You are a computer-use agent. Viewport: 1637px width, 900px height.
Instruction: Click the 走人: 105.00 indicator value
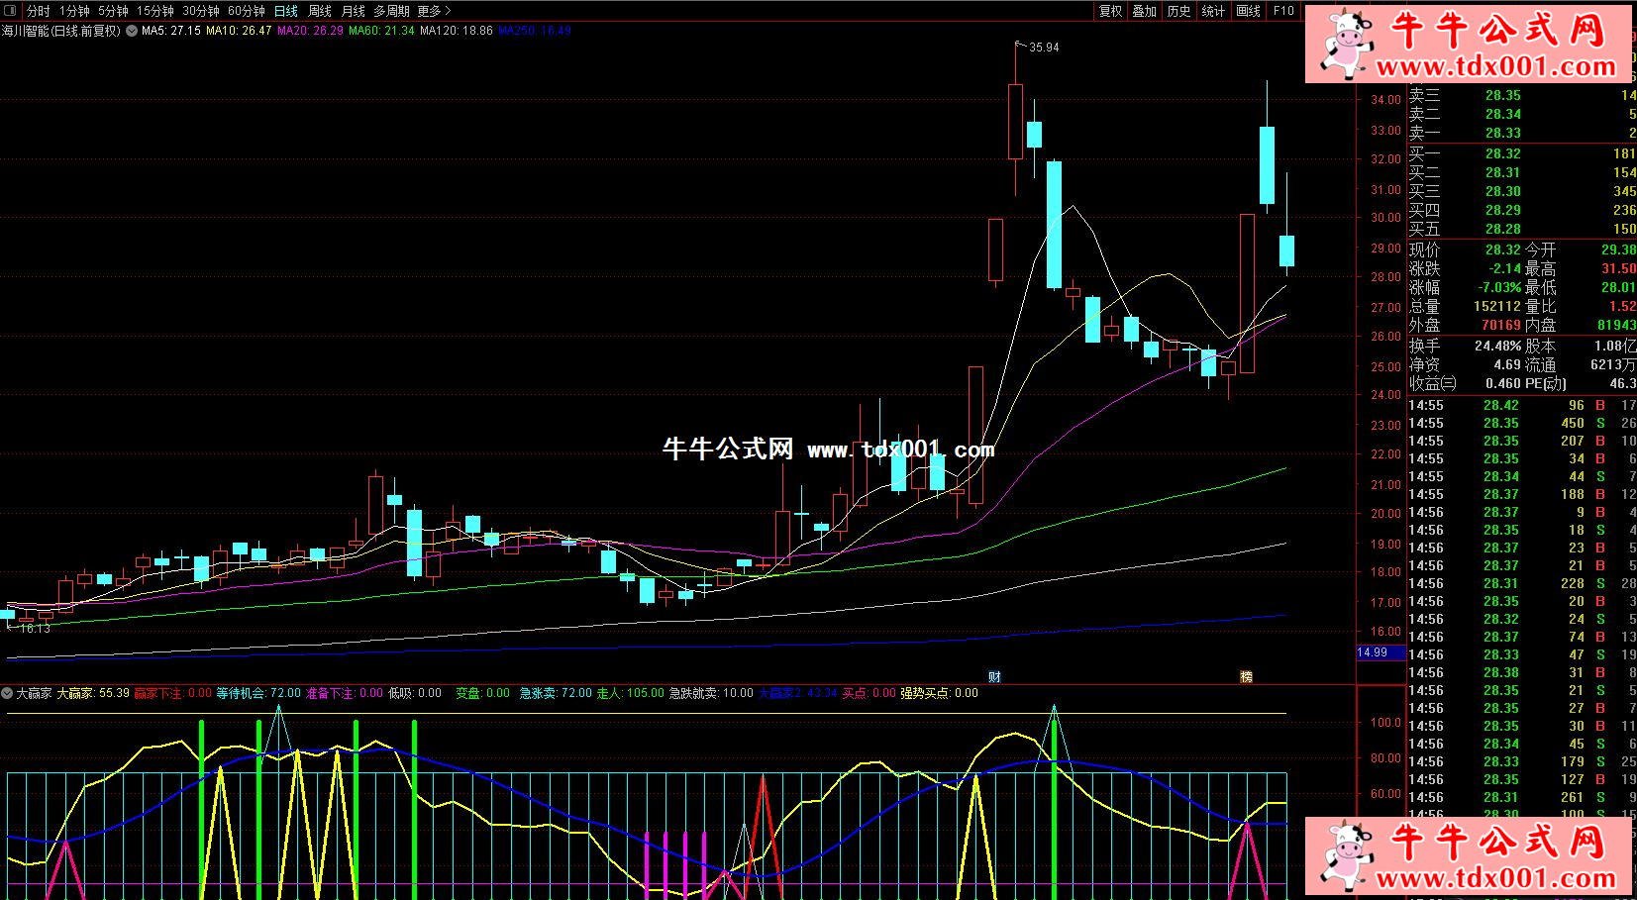[630, 693]
